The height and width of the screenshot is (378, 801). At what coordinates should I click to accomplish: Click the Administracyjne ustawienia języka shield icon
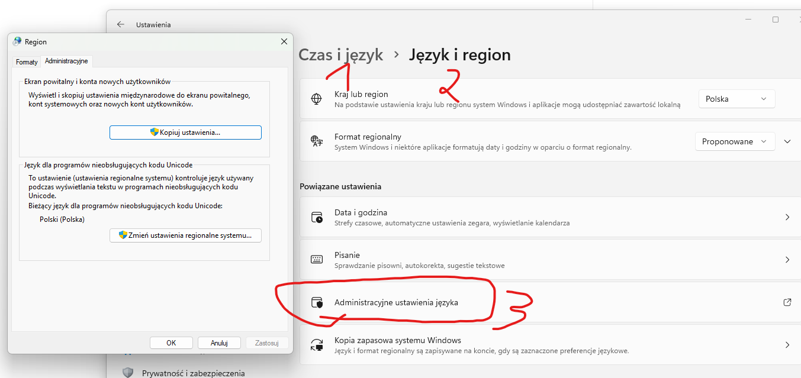317,302
